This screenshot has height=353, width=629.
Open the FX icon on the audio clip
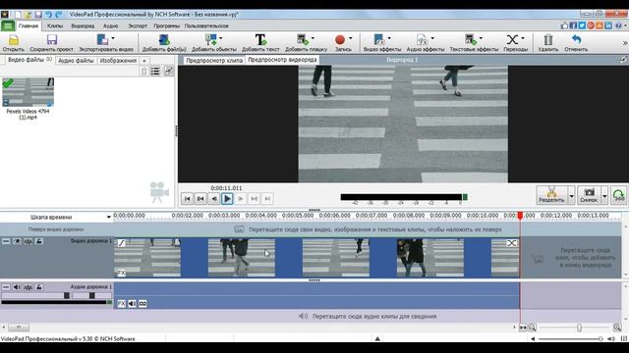pos(121,304)
